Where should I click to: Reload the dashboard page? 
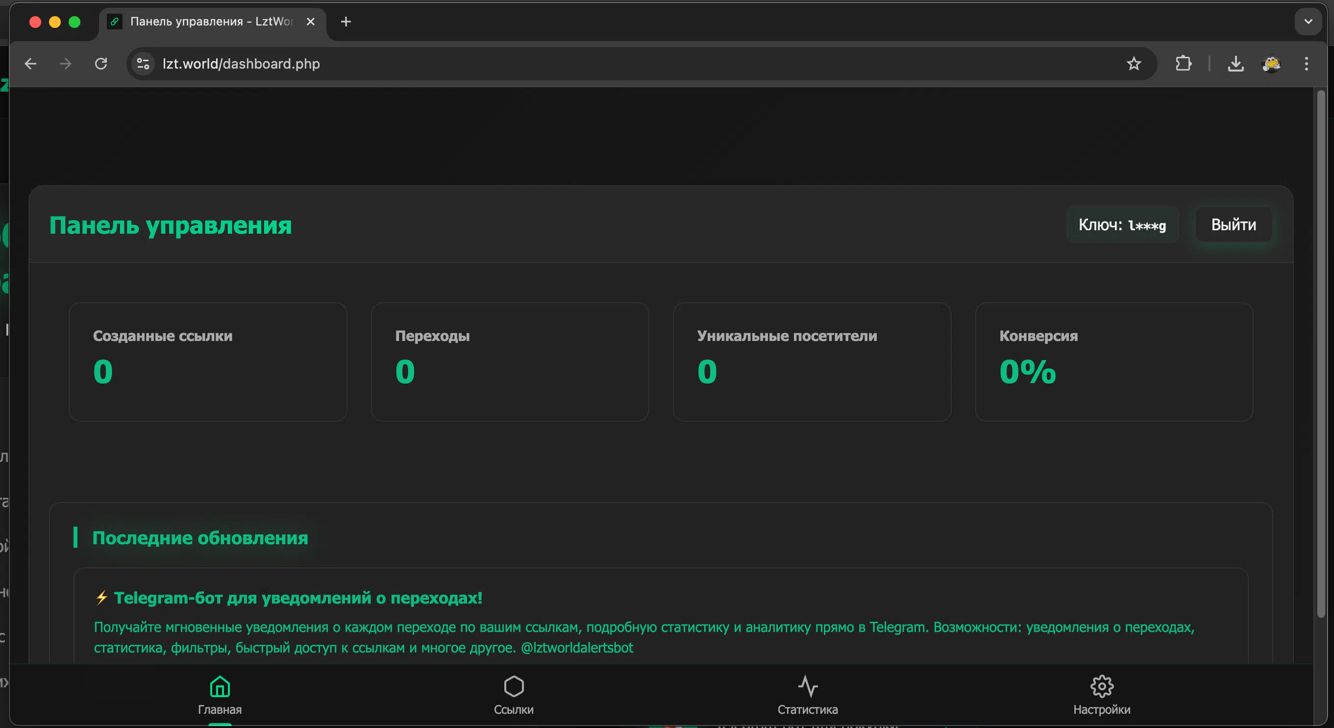coord(101,64)
